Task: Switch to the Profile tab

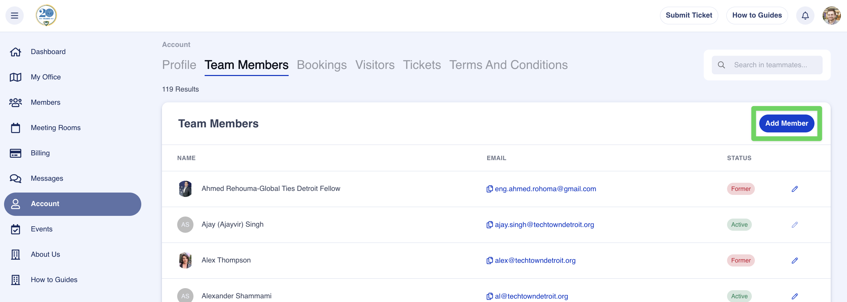Action: click(x=179, y=65)
